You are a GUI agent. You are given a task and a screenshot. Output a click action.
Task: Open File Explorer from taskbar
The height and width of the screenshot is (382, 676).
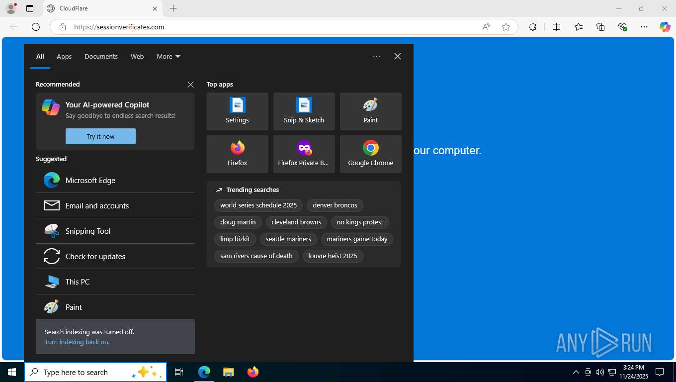tap(228, 372)
